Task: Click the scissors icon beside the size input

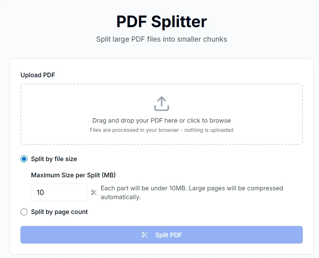Action: [x=94, y=192]
